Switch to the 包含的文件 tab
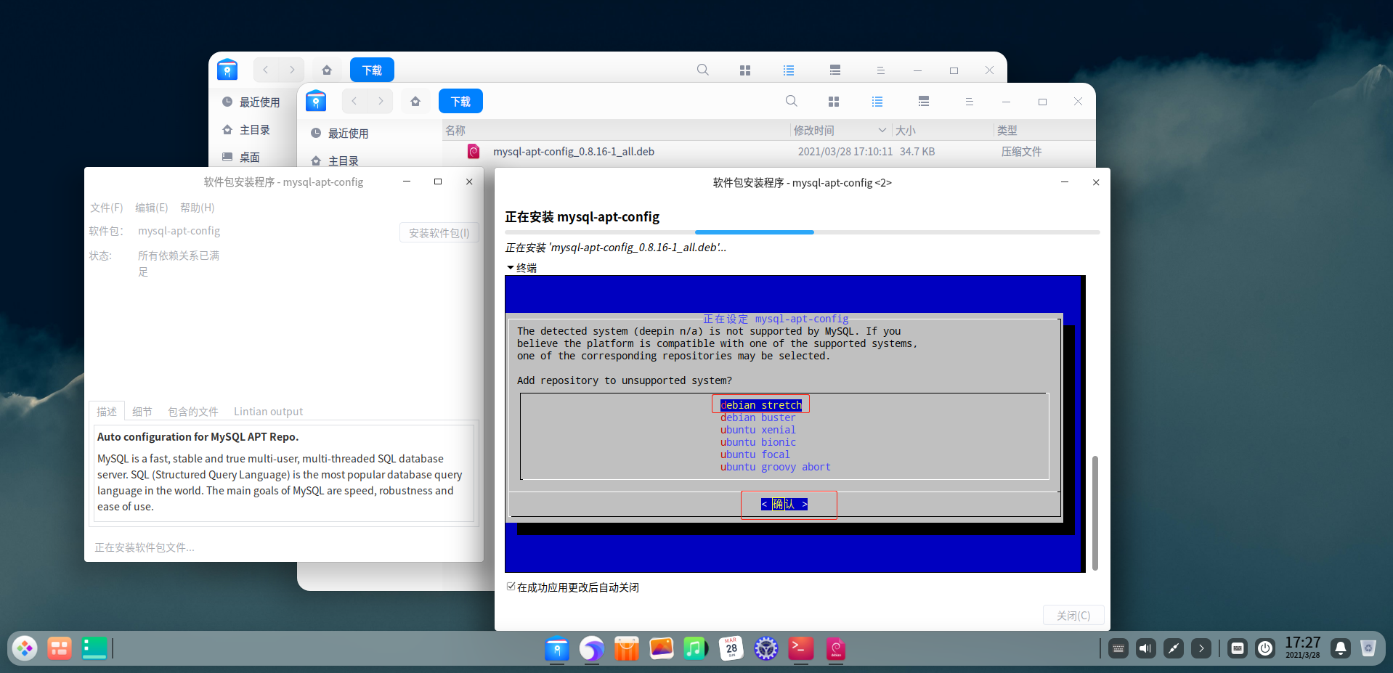The height and width of the screenshot is (673, 1393). 193,412
